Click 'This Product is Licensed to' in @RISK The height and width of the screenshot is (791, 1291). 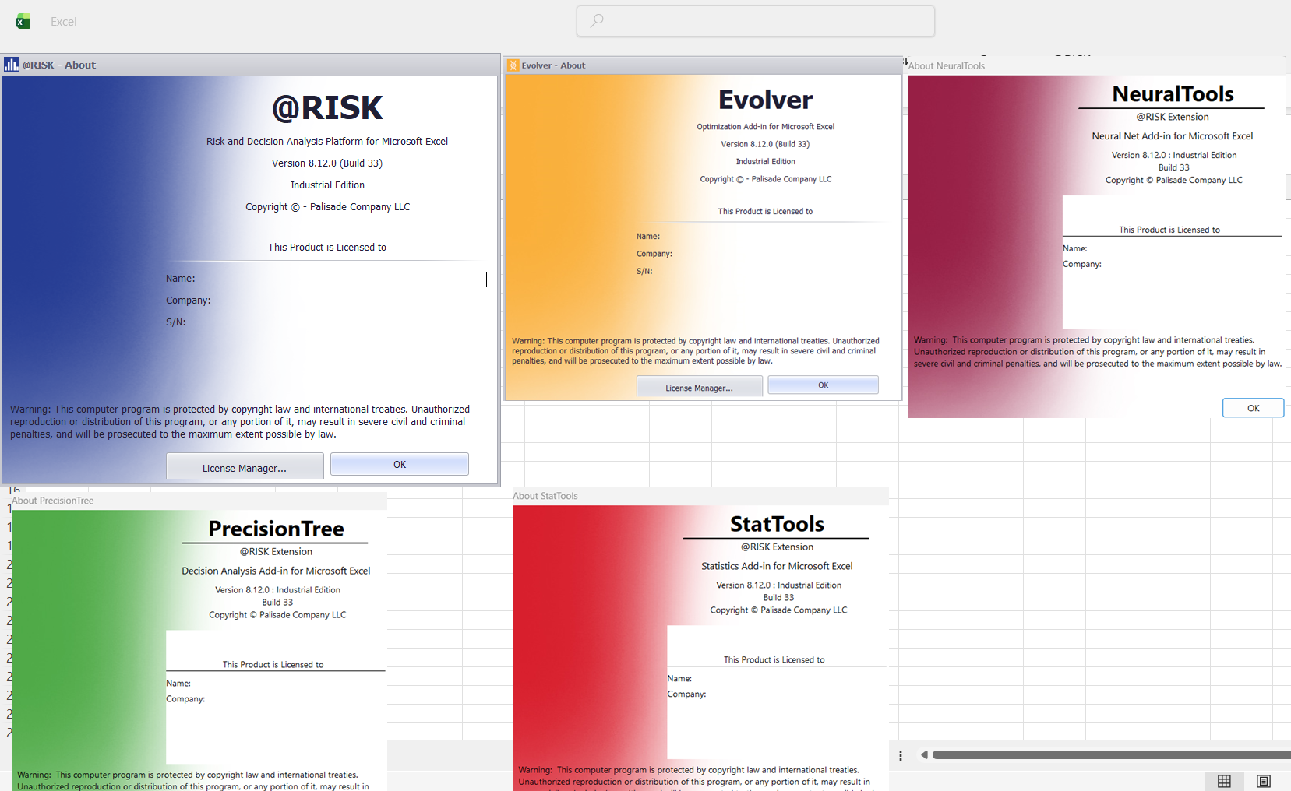(x=327, y=247)
